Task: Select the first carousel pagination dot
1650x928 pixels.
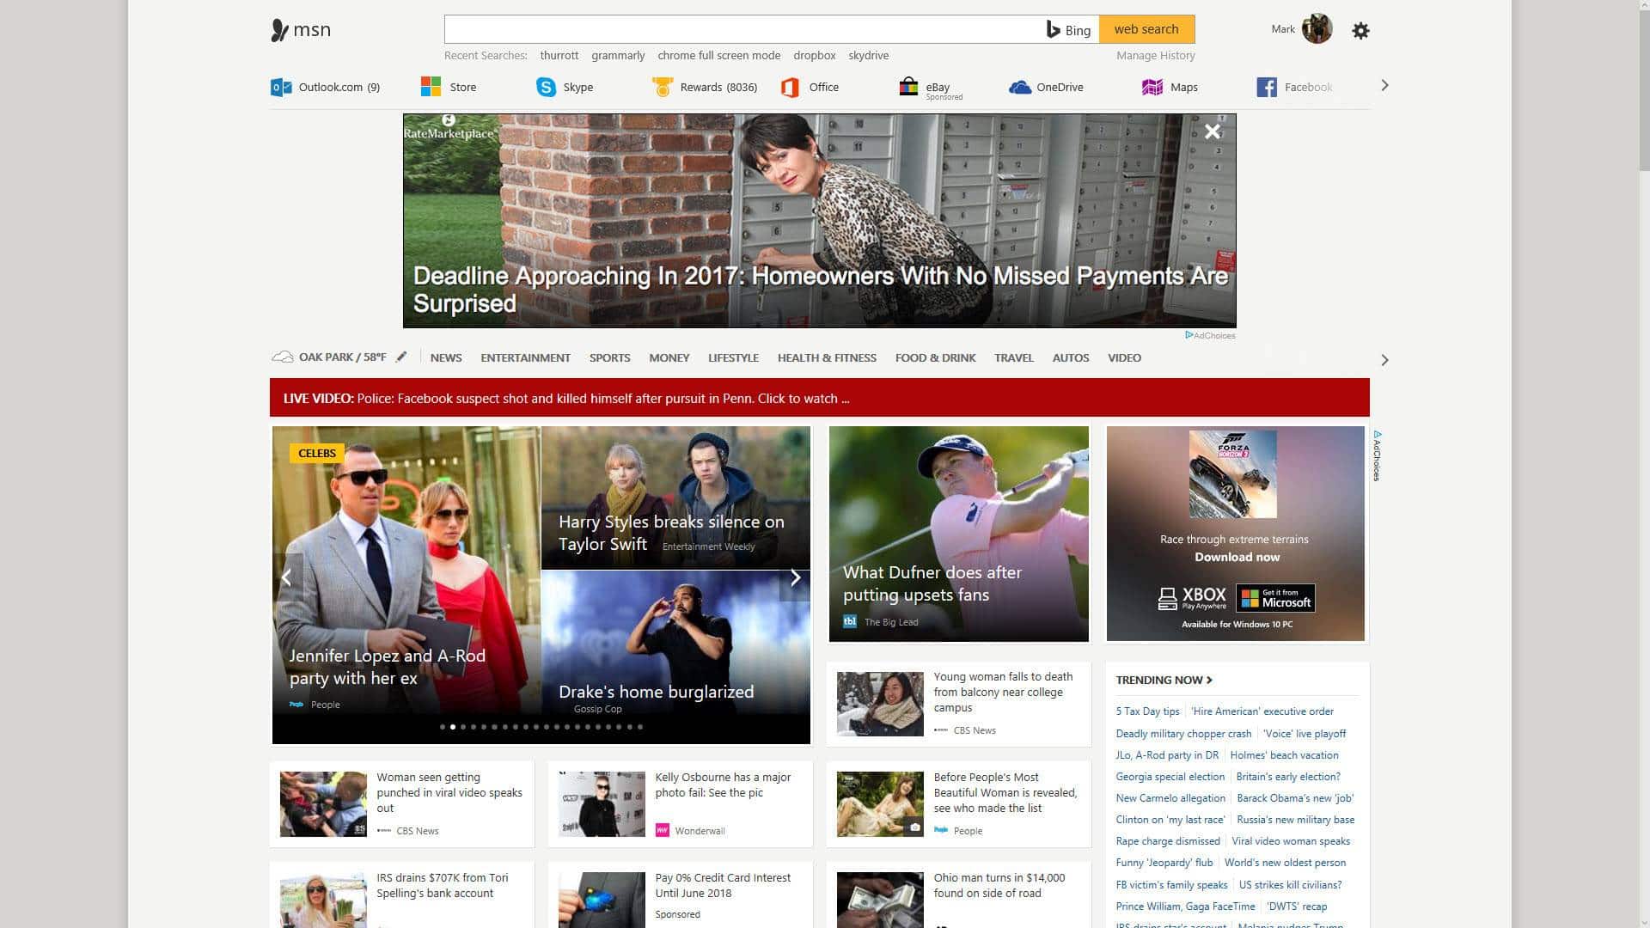Action: click(x=443, y=727)
